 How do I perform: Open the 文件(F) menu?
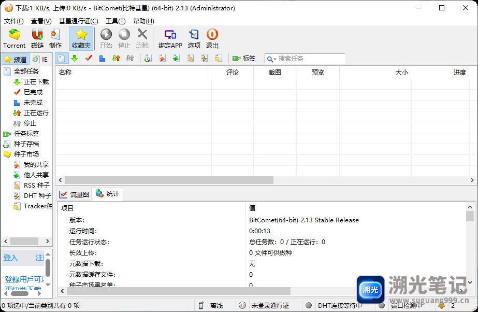[13, 21]
